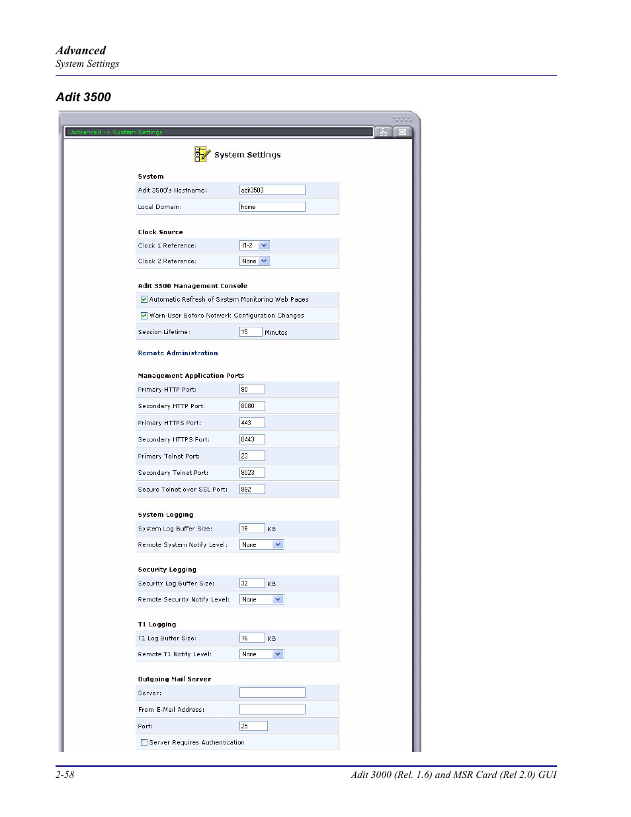Click the 'System Settings' page title

[x=247, y=155]
